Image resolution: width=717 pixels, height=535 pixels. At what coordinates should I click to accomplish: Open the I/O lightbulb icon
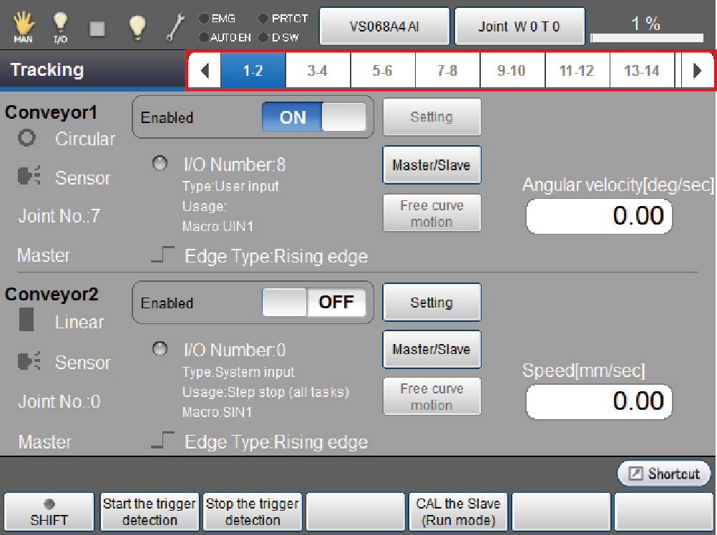[x=60, y=27]
